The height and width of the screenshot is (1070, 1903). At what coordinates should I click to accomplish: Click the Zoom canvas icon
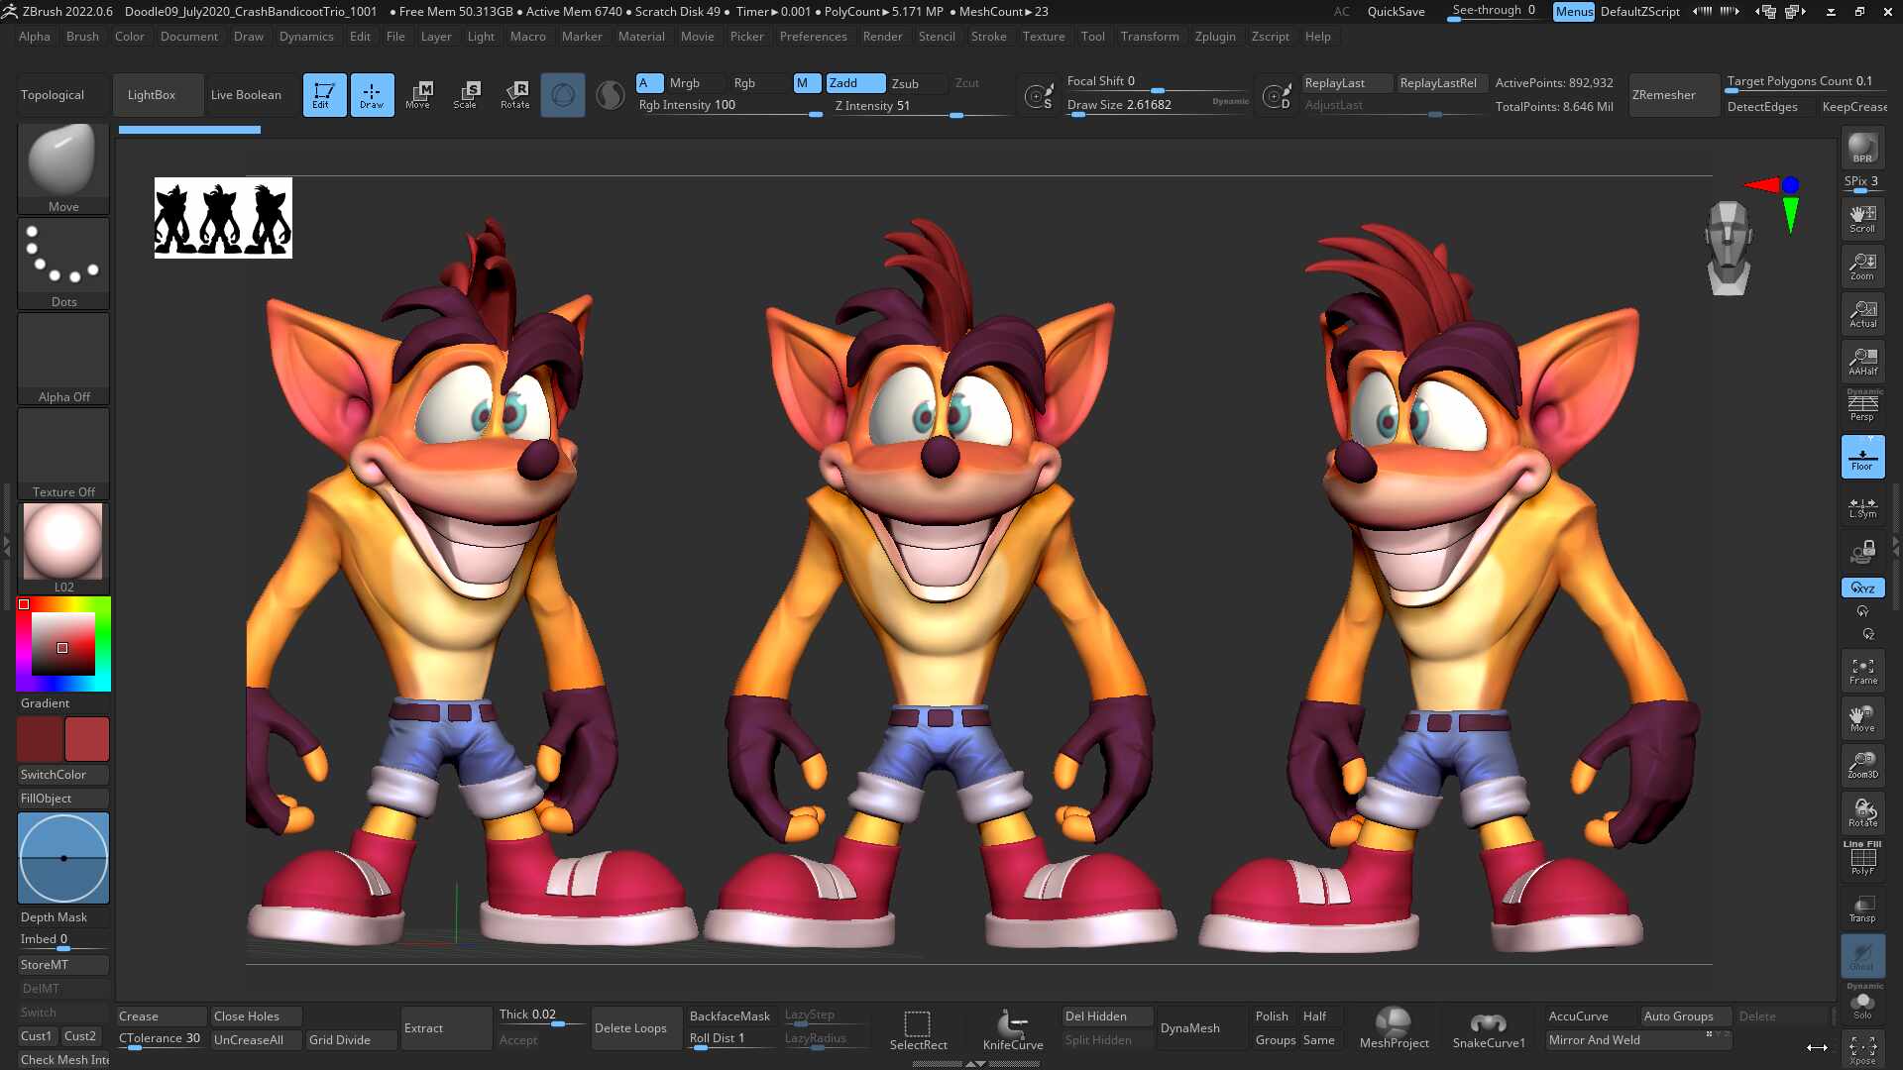[1862, 267]
